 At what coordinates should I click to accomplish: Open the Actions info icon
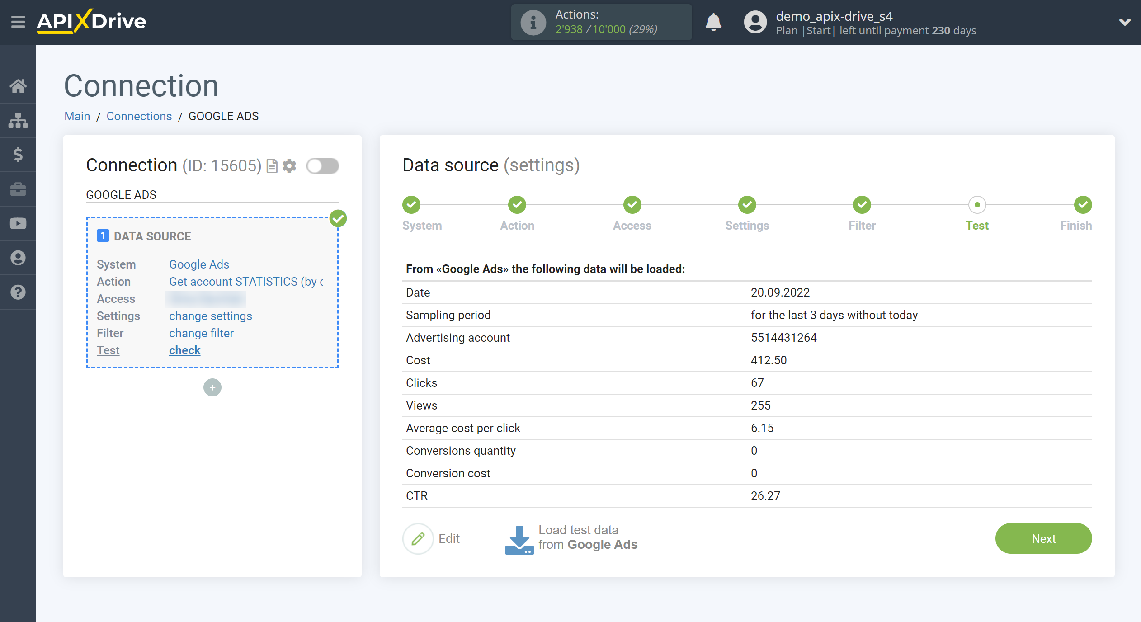(x=533, y=22)
